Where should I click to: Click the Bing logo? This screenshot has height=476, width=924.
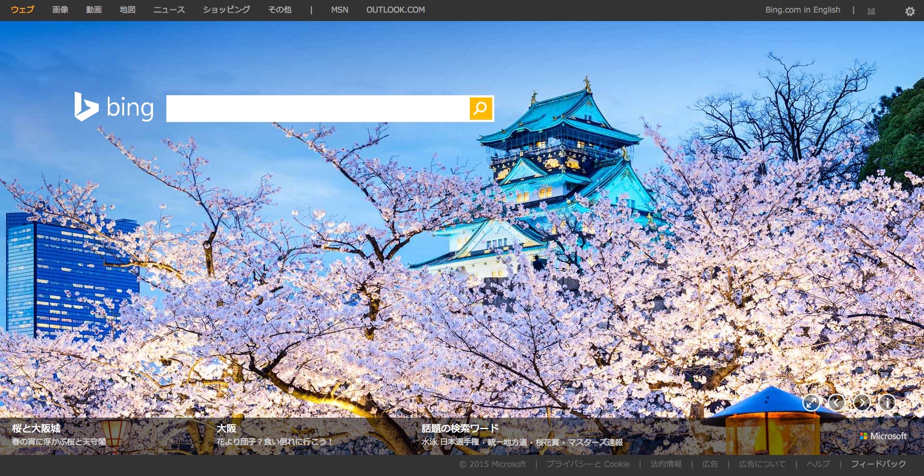point(114,108)
